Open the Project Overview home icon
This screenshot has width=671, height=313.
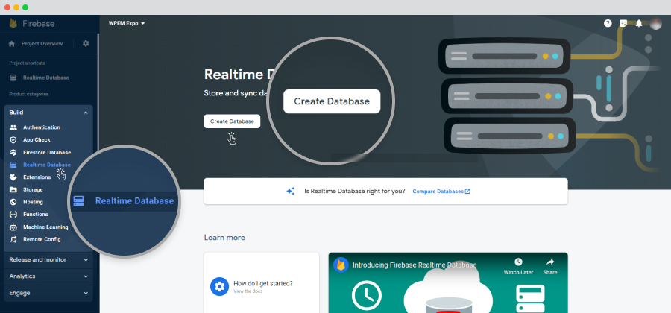12,44
